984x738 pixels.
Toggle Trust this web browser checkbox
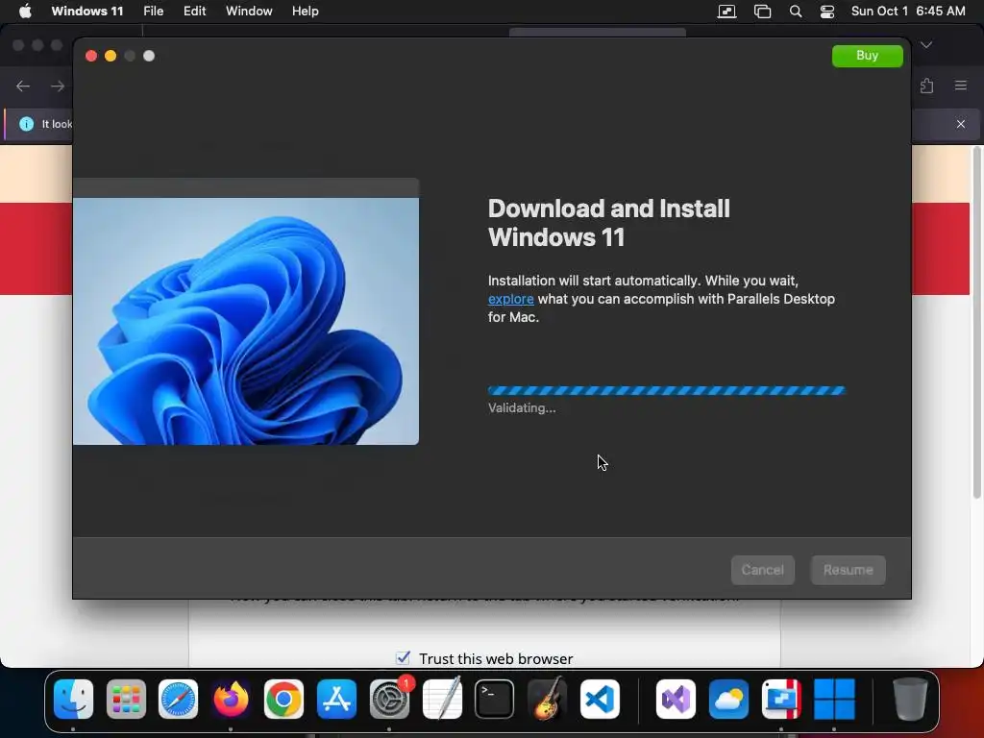[403, 657]
